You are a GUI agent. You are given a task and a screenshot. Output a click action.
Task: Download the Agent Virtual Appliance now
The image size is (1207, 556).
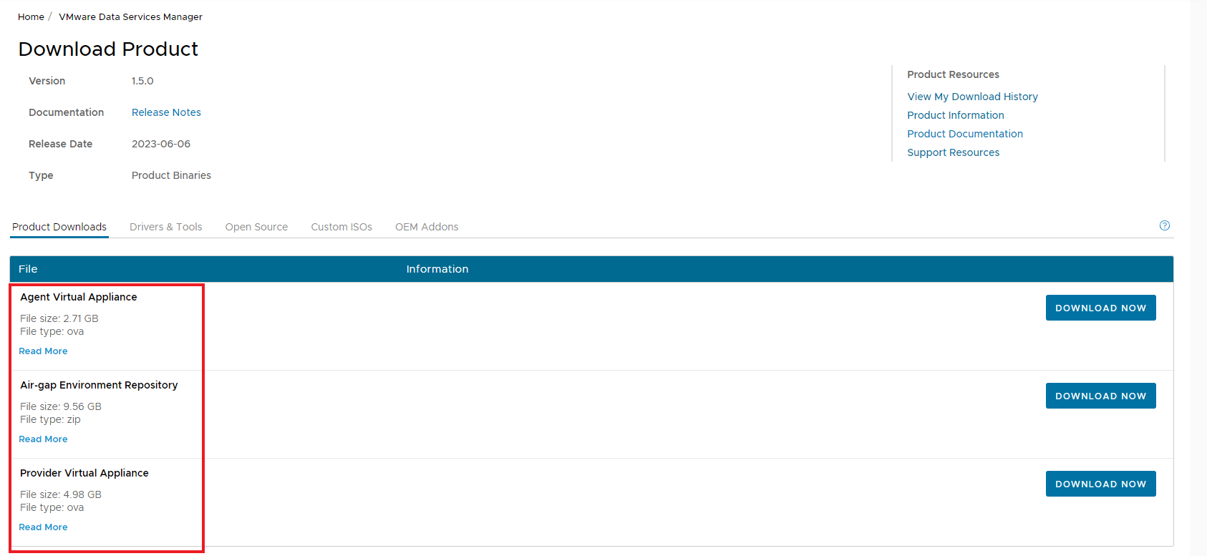(x=1100, y=308)
